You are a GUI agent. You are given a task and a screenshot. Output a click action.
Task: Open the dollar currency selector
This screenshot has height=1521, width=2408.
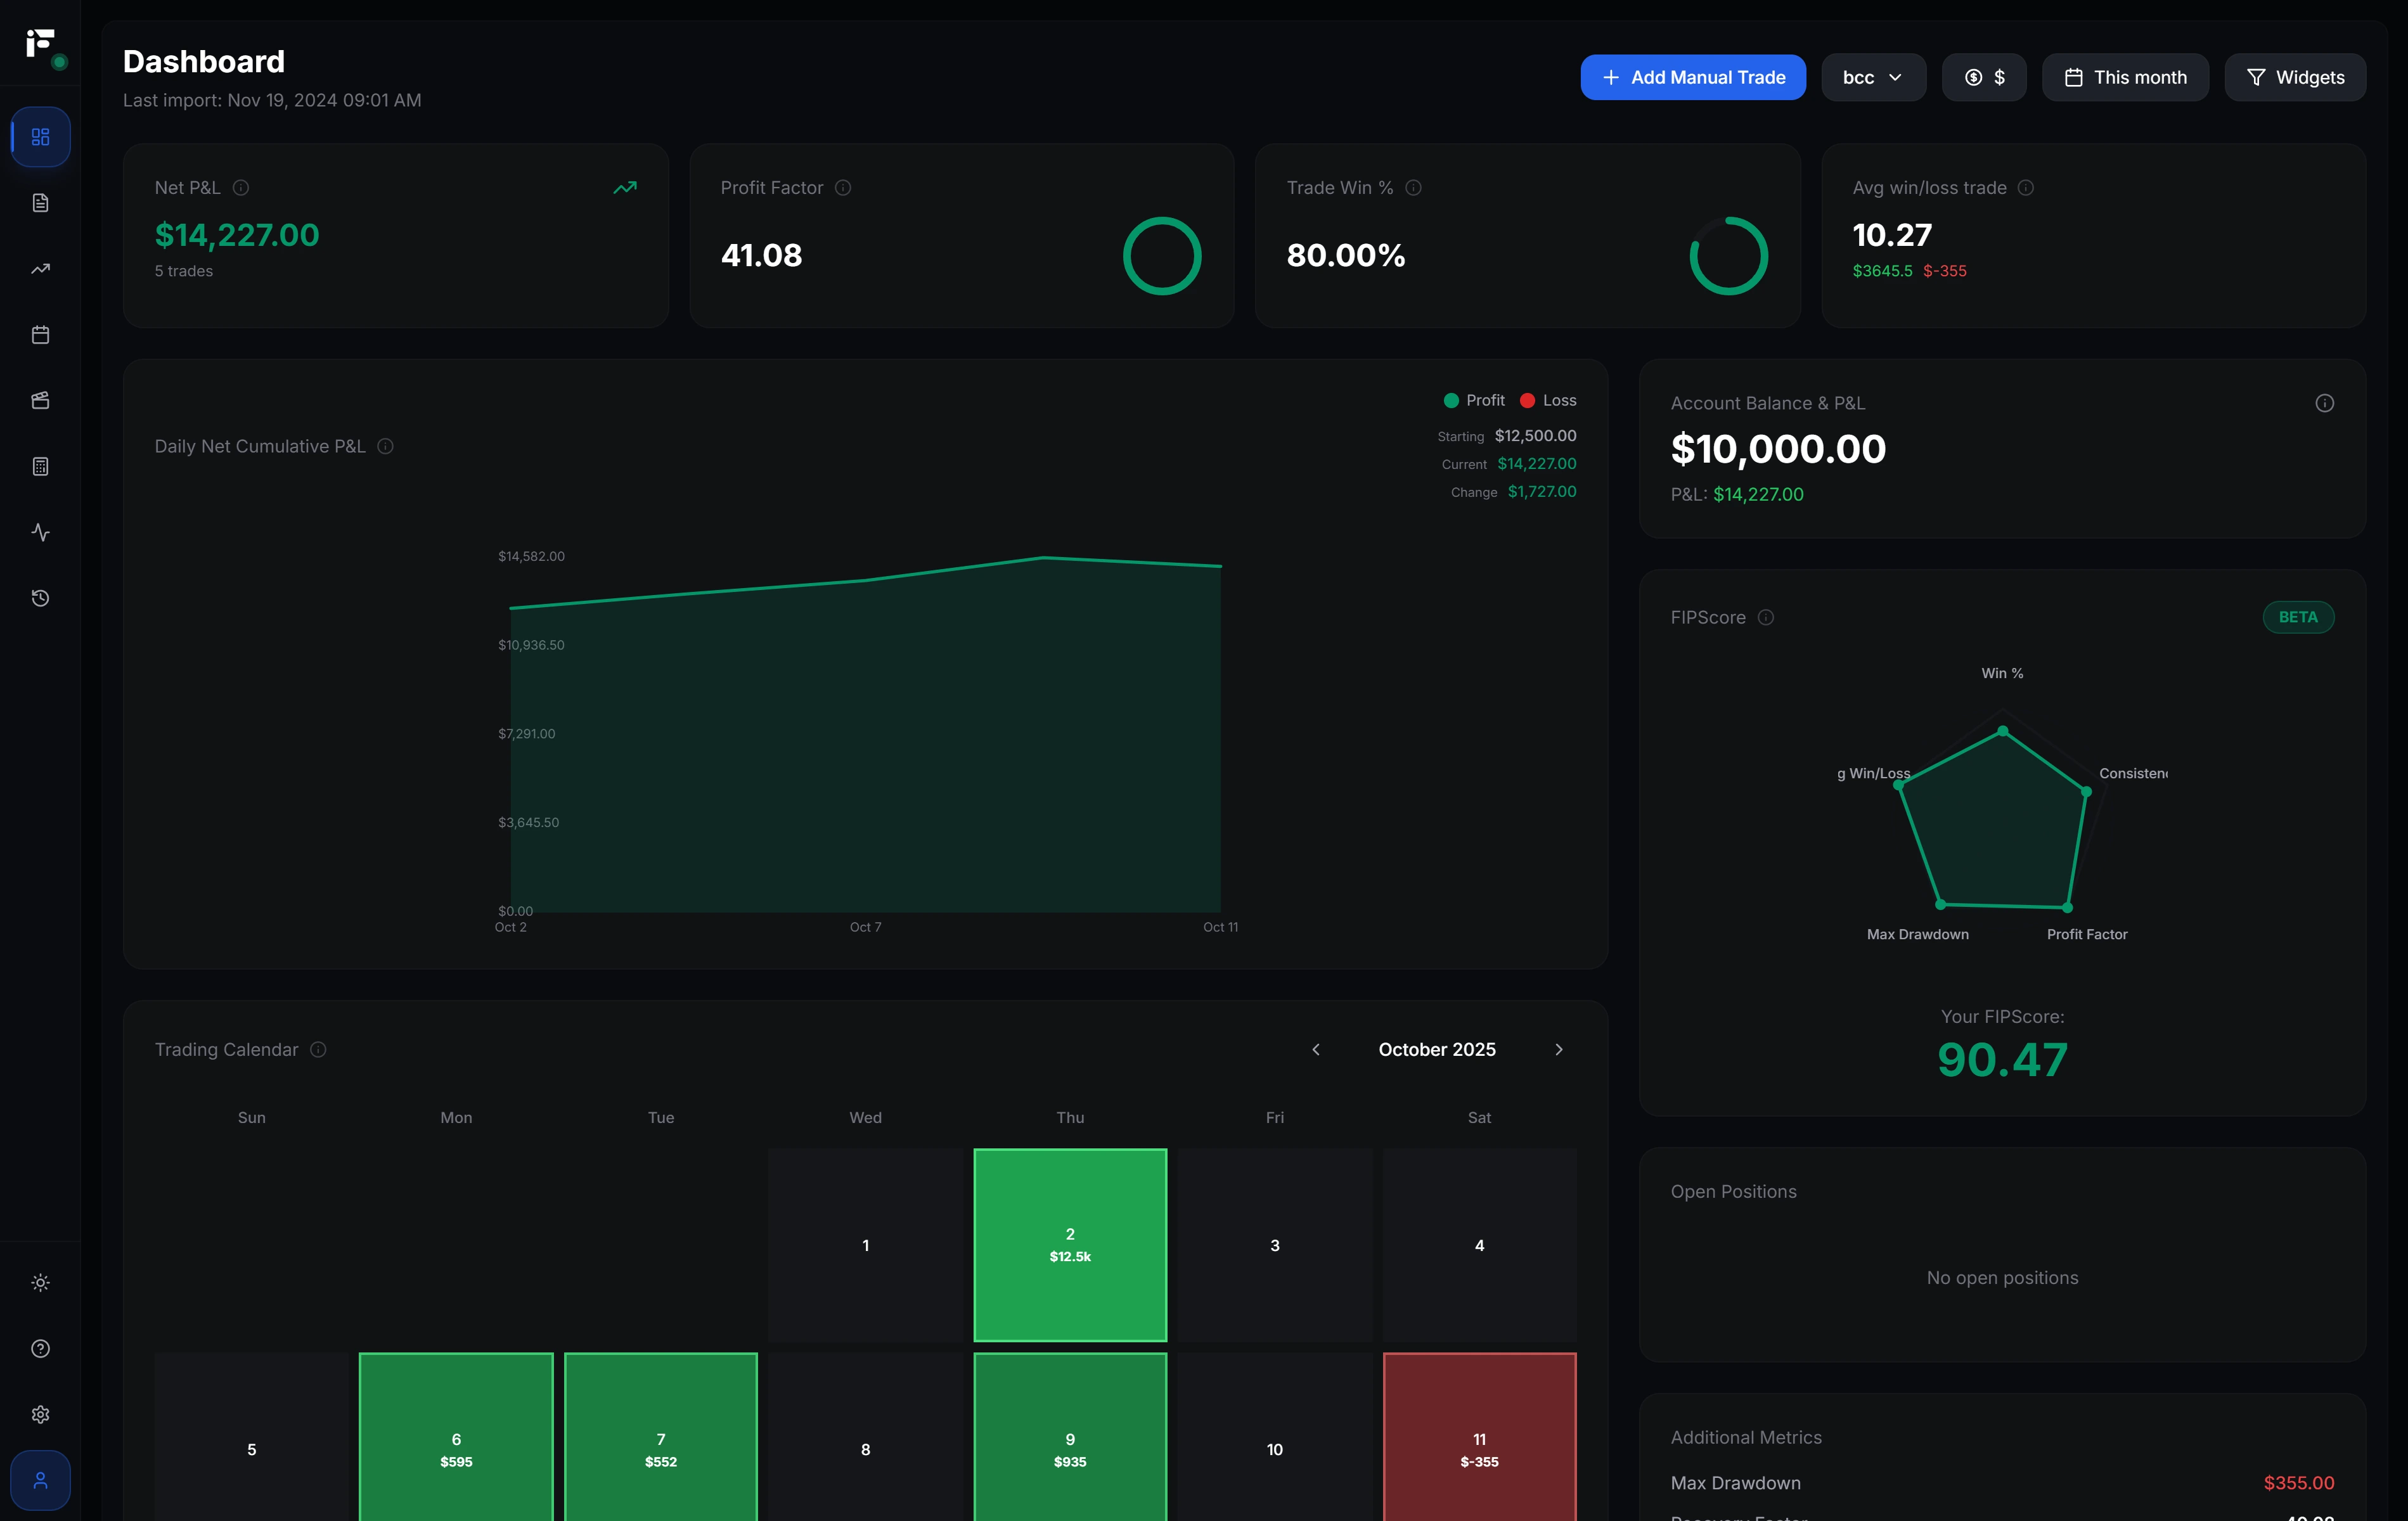pos(1983,77)
